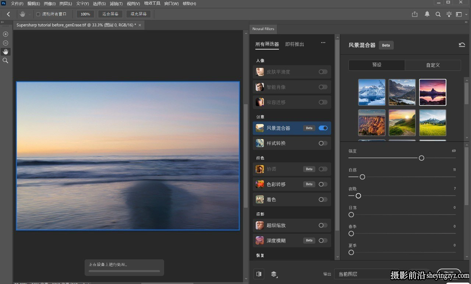This screenshot has height=284, width=471.
Task: Click the 强度 slider handle
Action: click(422, 158)
